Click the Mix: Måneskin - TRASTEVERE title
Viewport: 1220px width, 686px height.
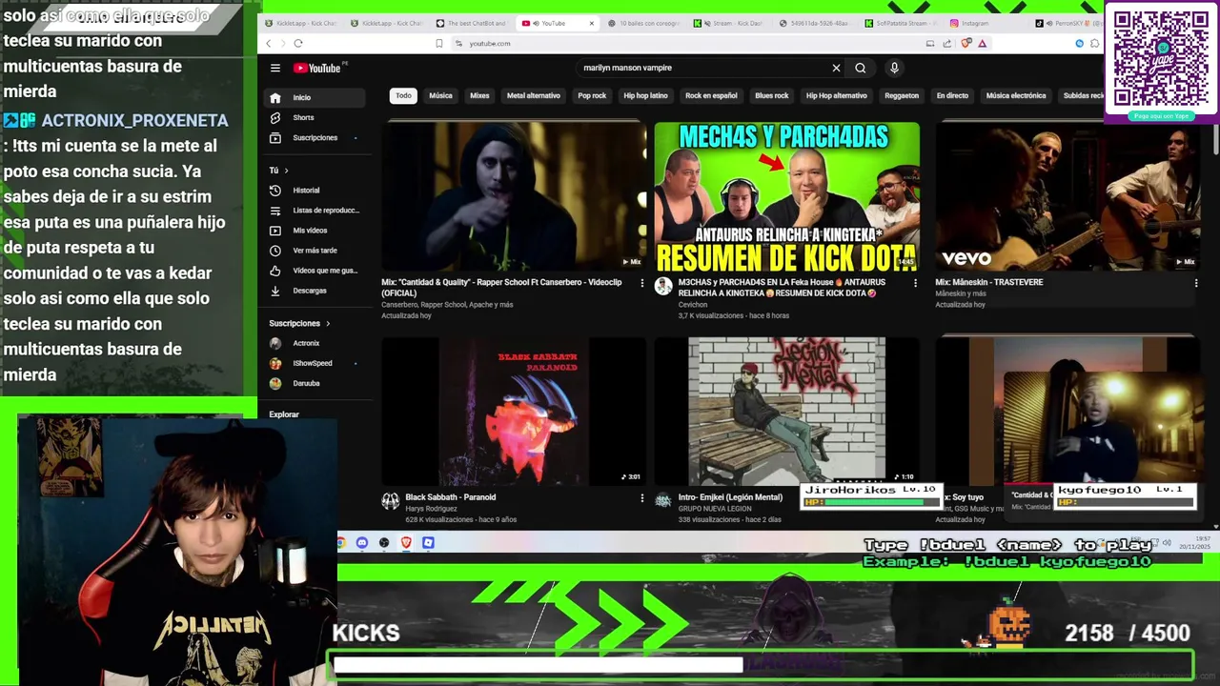point(988,283)
